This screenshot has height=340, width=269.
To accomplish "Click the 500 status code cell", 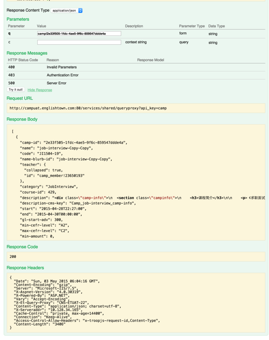I will coord(11,83).
